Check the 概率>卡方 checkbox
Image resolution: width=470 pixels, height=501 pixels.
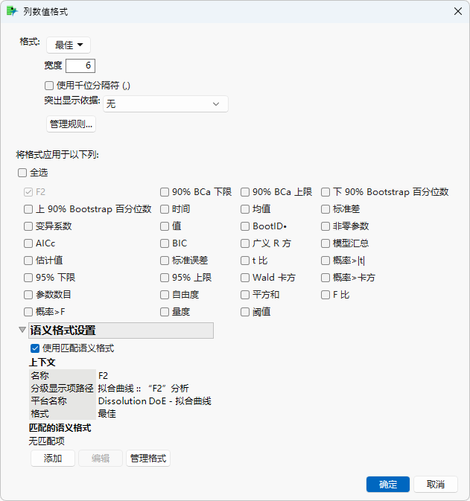(x=325, y=278)
